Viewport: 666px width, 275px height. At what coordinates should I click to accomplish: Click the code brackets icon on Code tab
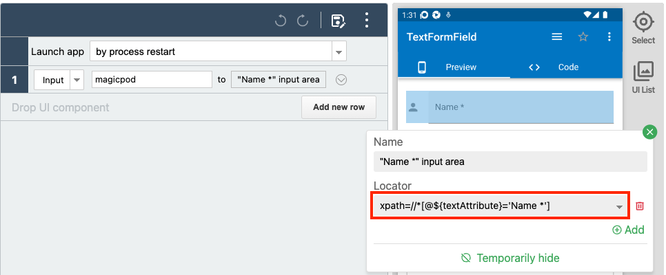(534, 67)
